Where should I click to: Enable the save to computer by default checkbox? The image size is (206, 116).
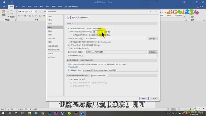[x=68, y=48]
